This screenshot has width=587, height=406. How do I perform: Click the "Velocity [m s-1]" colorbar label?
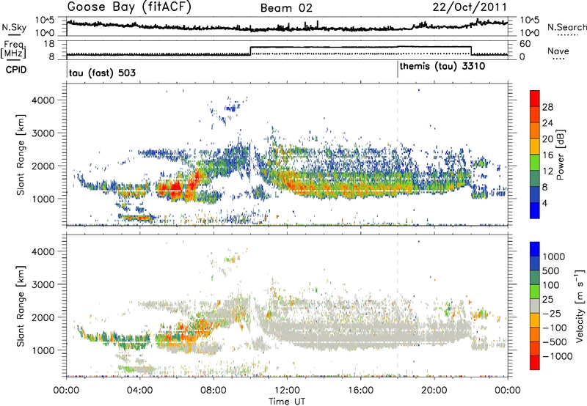(x=580, y=306)
